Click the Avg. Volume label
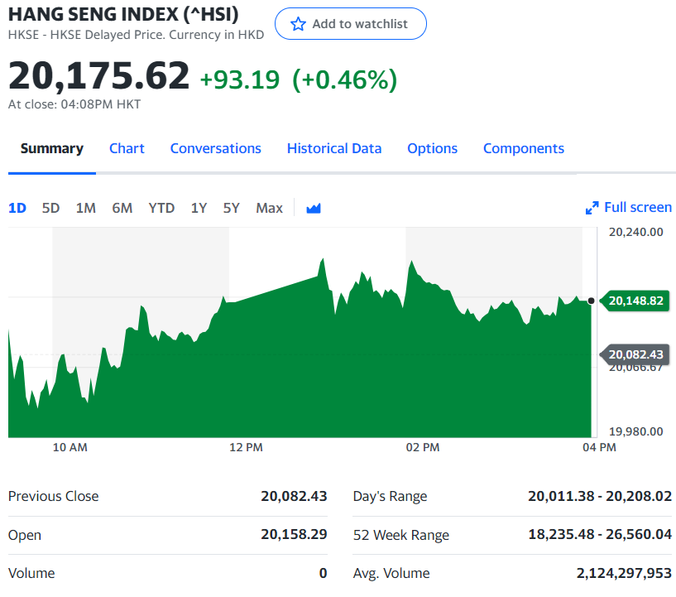Screen dimensions: 676x597 pos(391,573)
